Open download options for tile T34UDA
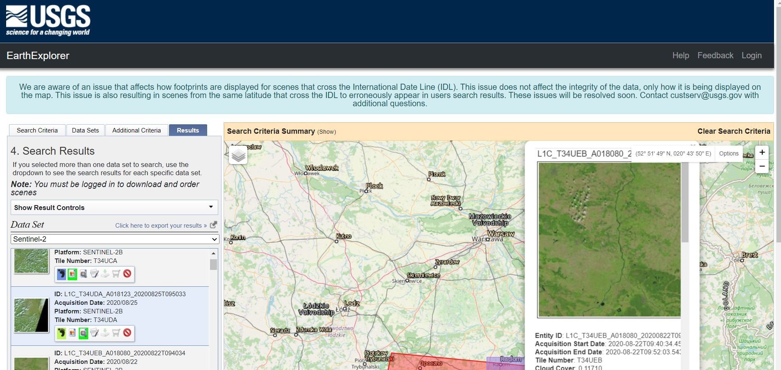The width and height of the screenshot is (781, 370). point(105,333)
